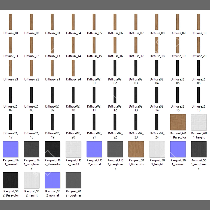Select the Parquet_S01_roughness texture file
Screen dimensions: 210x210
(199, 149)
